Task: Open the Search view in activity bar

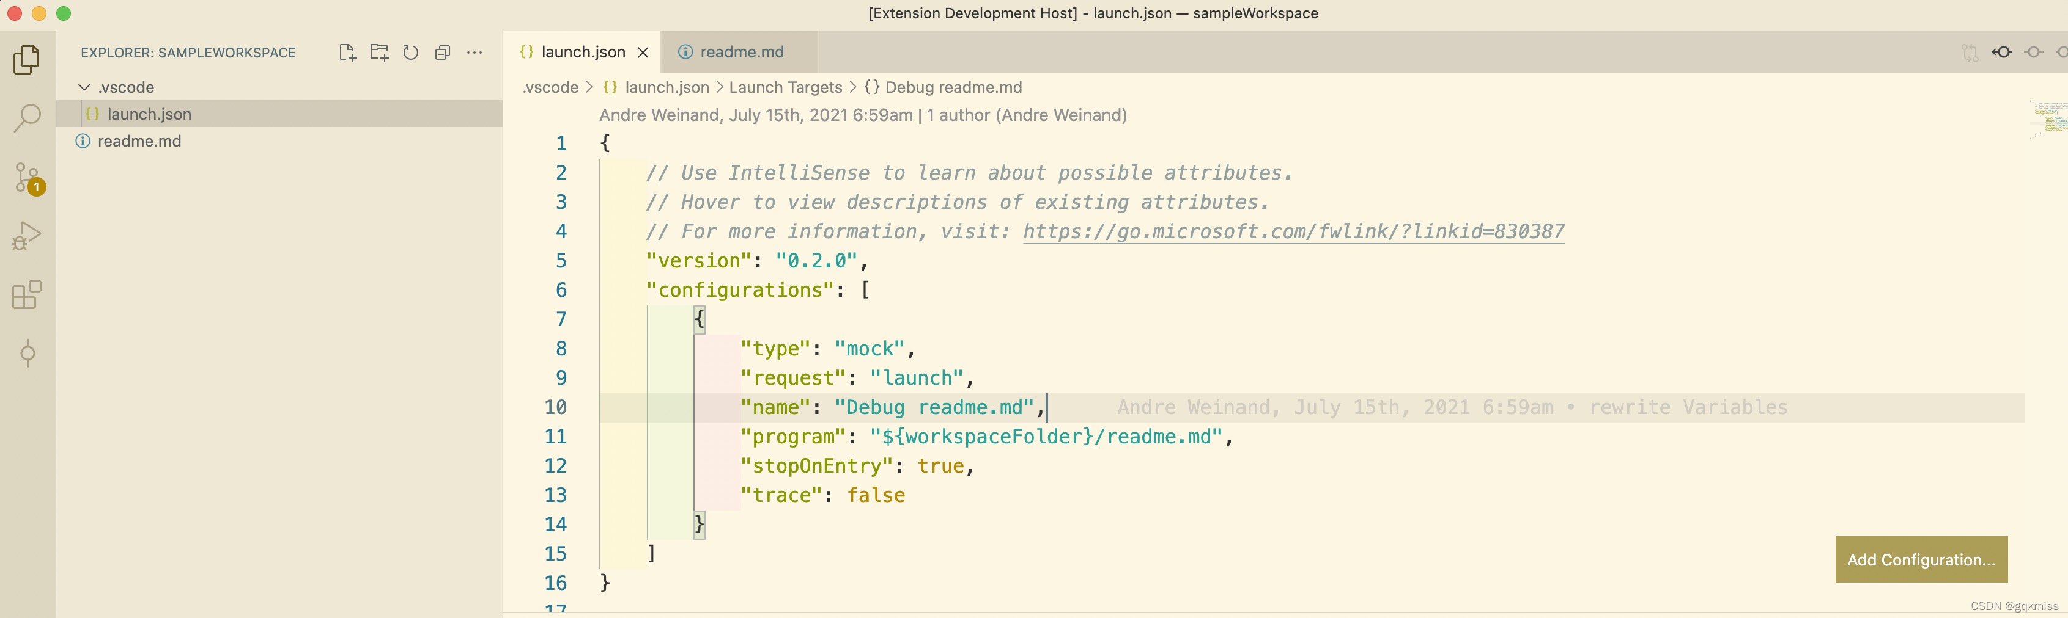Action: pyautogui.click(x=28, y=118)
